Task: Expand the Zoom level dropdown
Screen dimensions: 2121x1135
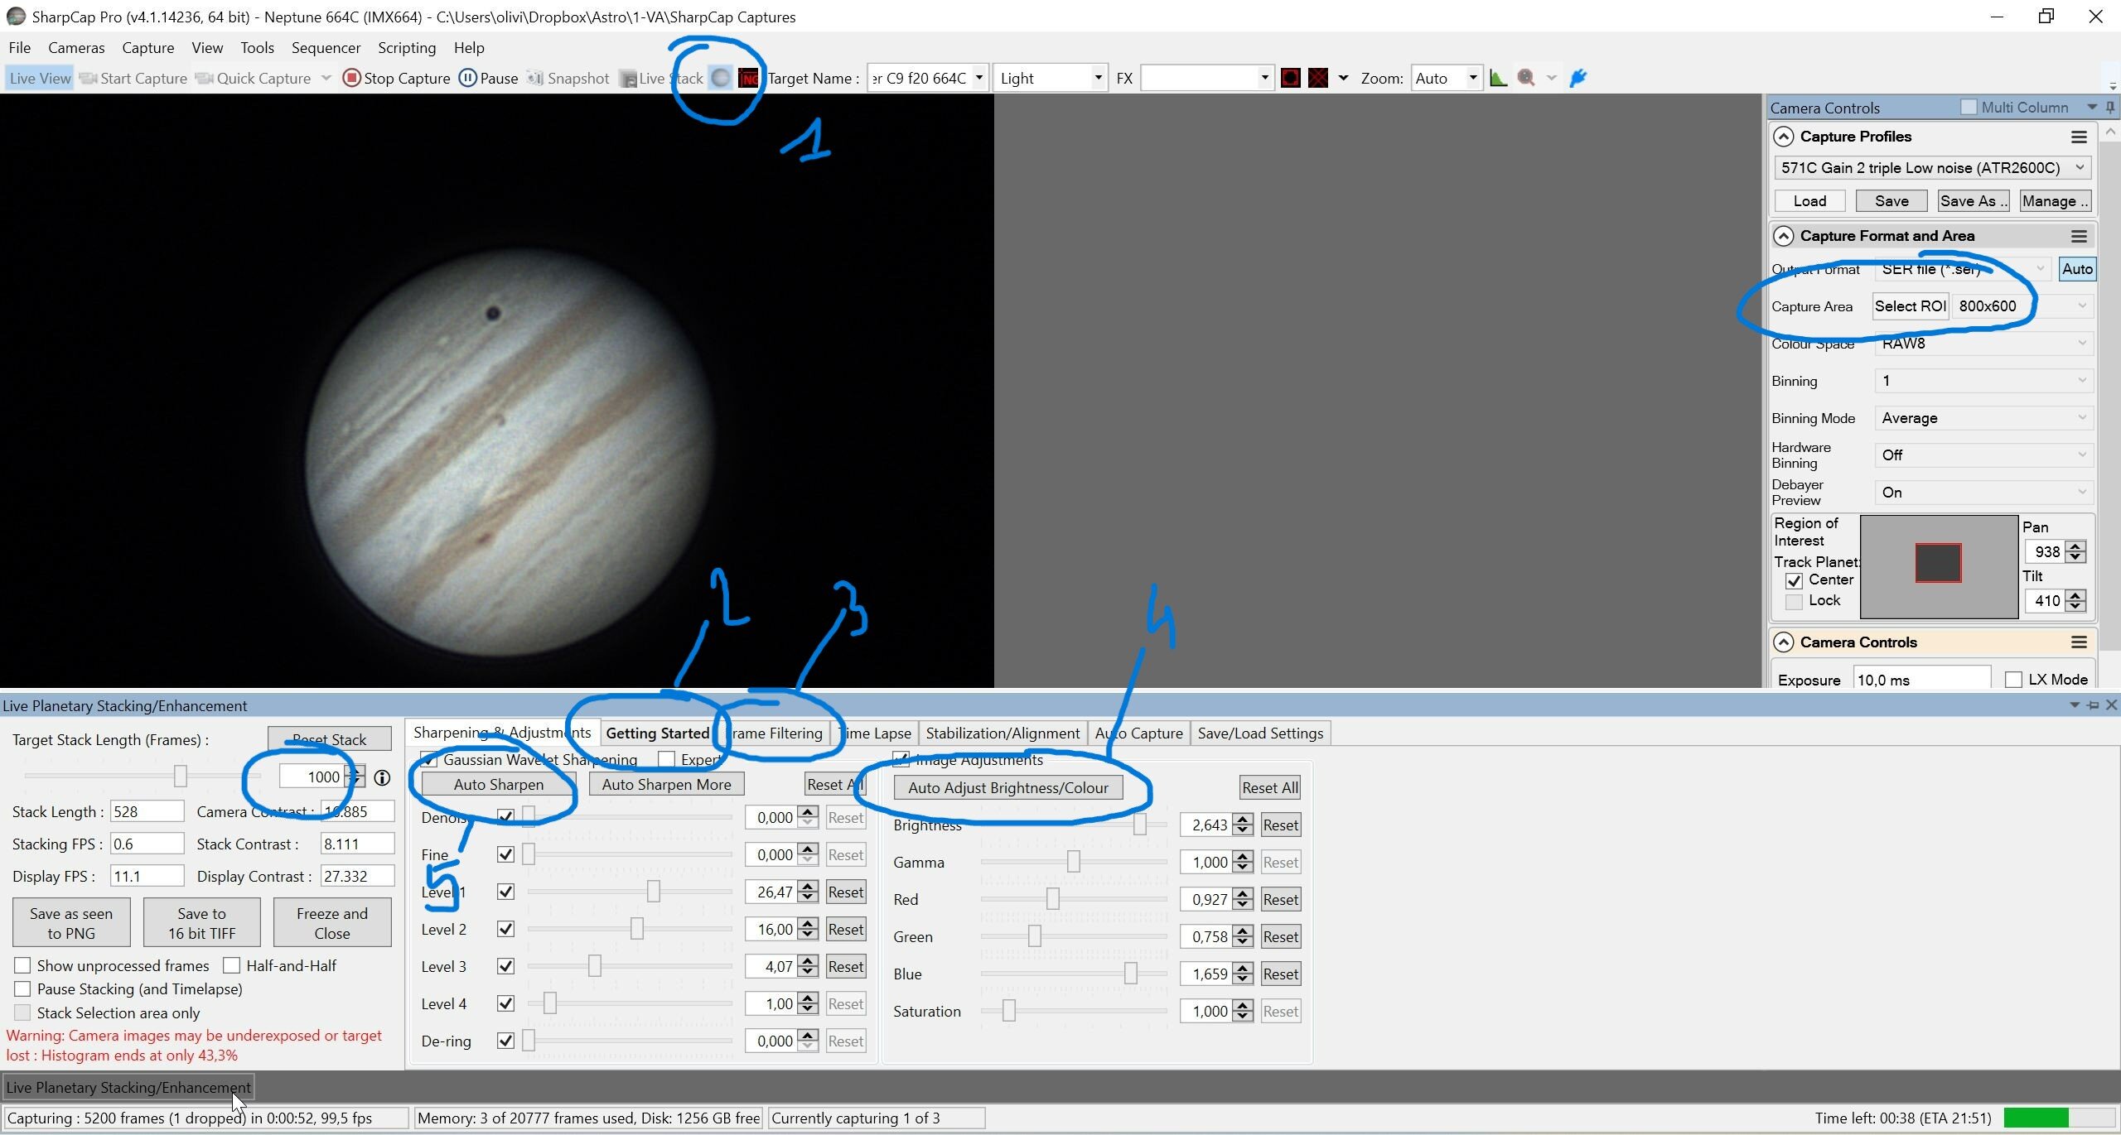Action: coord(1472,78)
